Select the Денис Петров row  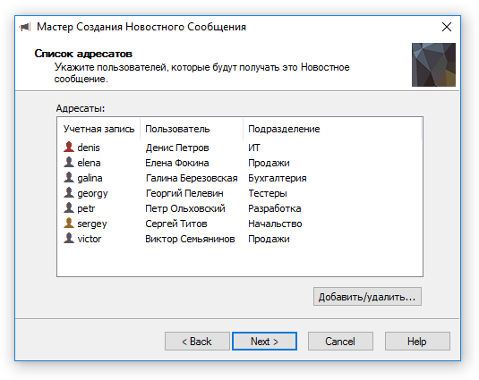click(240, 148)
